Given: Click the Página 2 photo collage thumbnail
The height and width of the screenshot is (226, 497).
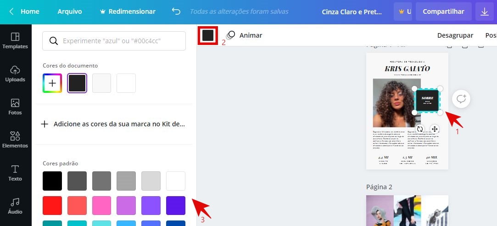Looking at the screenshot, I should [408, 210].
